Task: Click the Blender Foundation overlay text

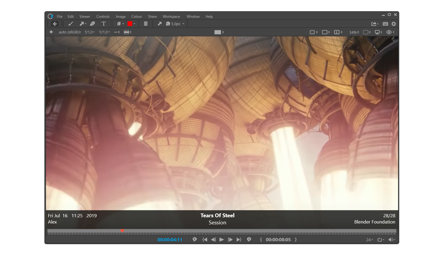Action: pyautogui.click(x=375, y=222)
